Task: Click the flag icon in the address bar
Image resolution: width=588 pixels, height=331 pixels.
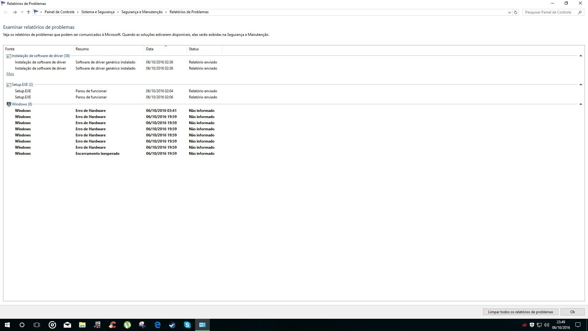Action: [x=36, y=12]
